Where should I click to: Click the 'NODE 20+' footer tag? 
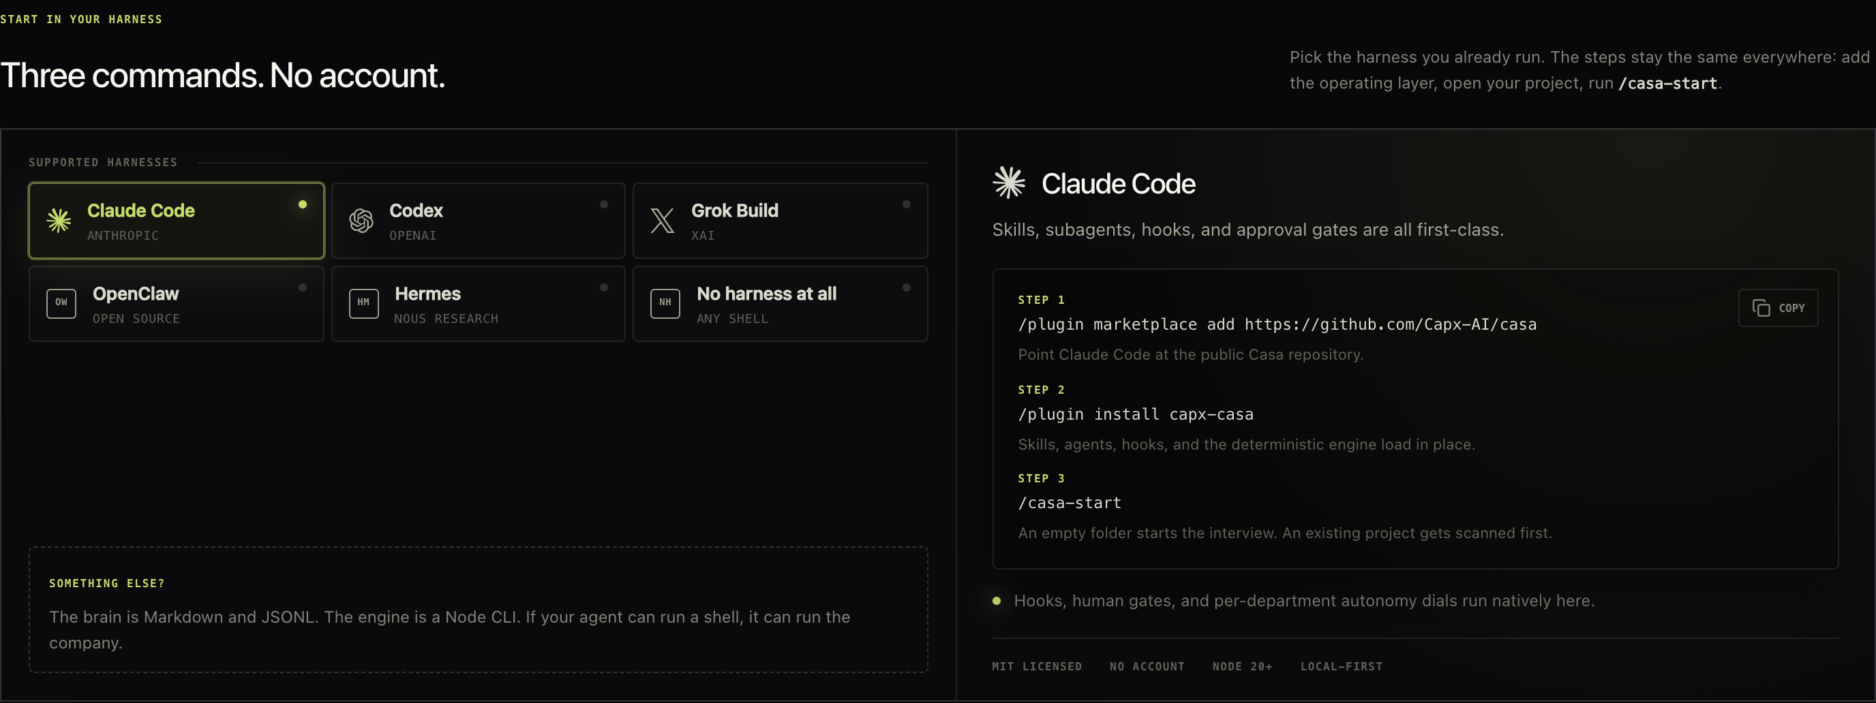coord(1243,667)
